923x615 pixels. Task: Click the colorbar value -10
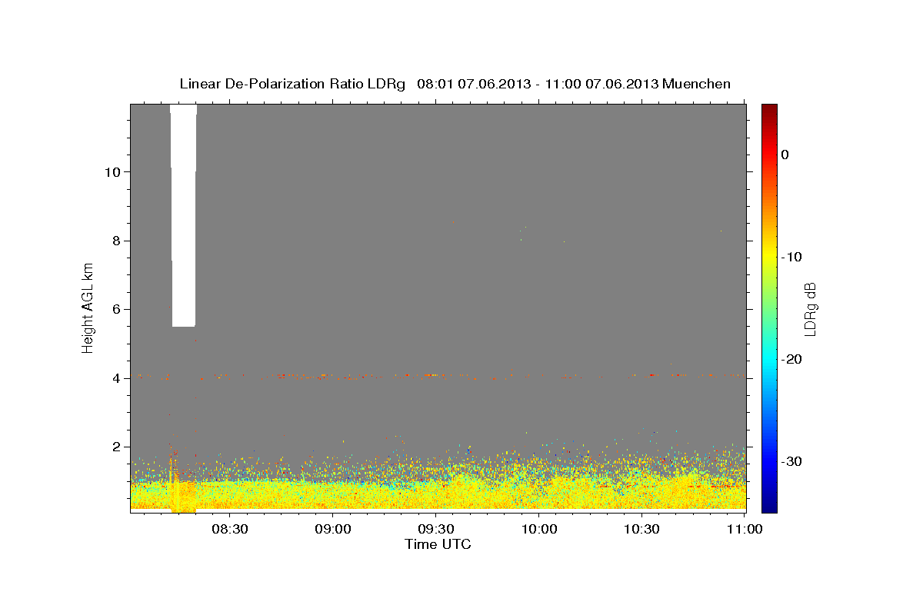pos(791,257)
